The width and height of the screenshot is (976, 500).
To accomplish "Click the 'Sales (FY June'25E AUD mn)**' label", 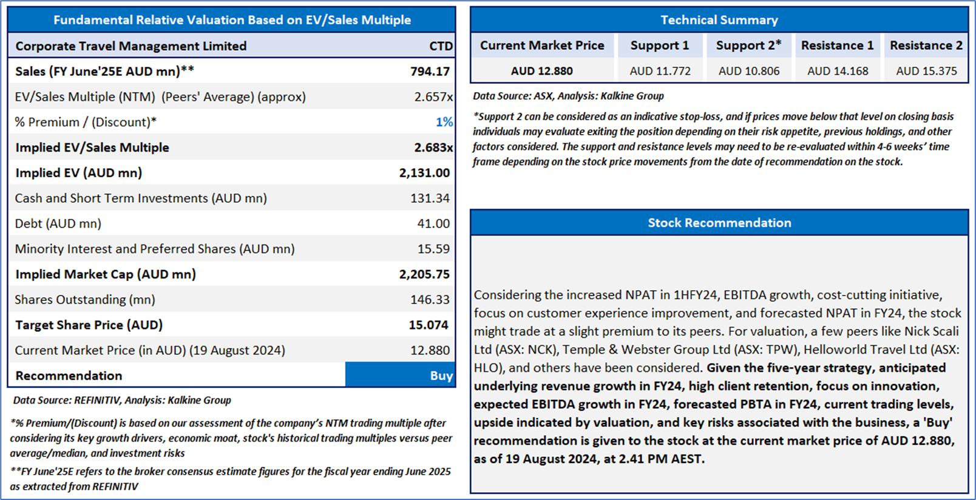I will pyautogui.click(x=105, y=71).
